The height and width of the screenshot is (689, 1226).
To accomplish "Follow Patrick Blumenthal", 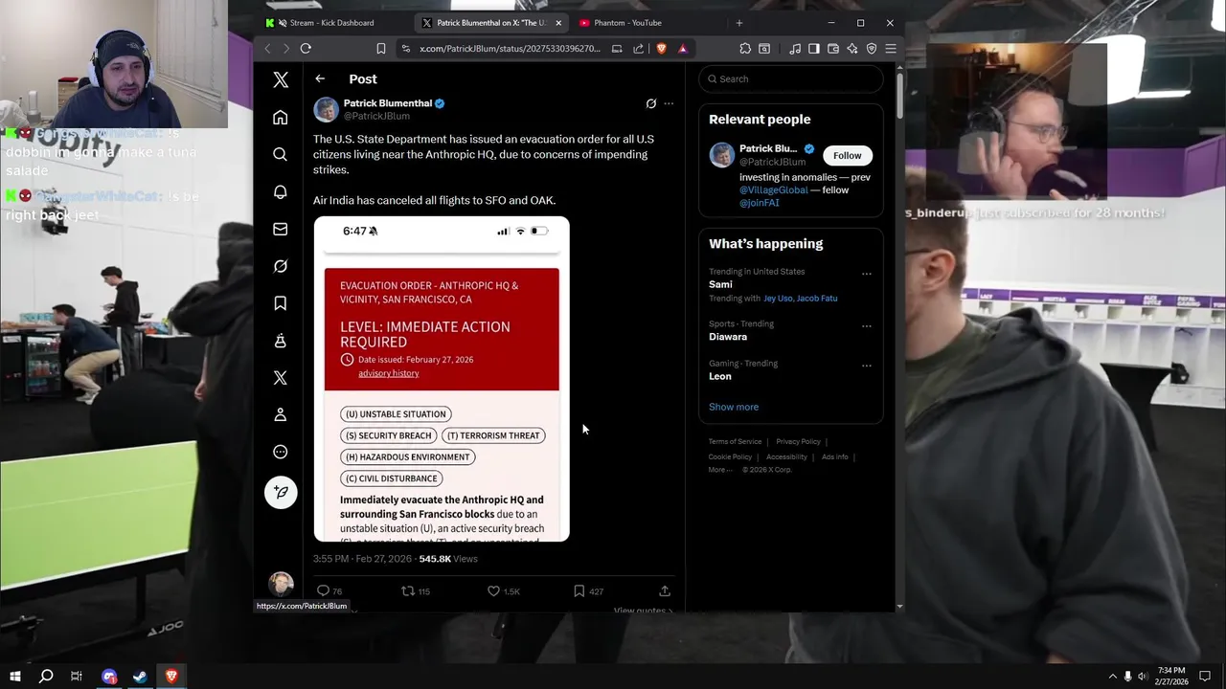I will (x=847, y=155).
